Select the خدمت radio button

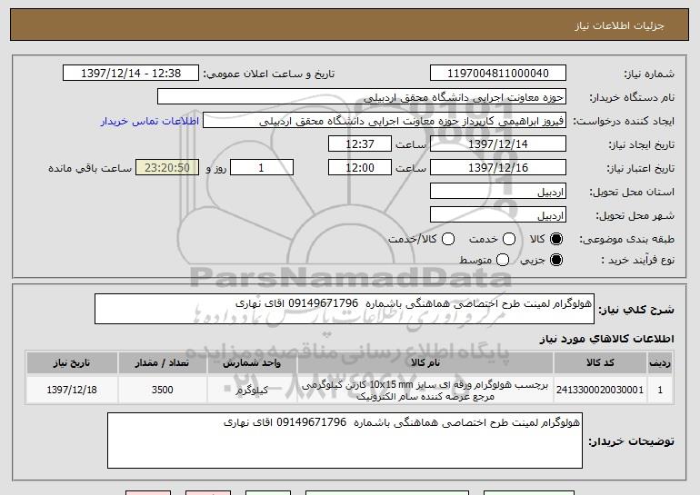[509, 239]
